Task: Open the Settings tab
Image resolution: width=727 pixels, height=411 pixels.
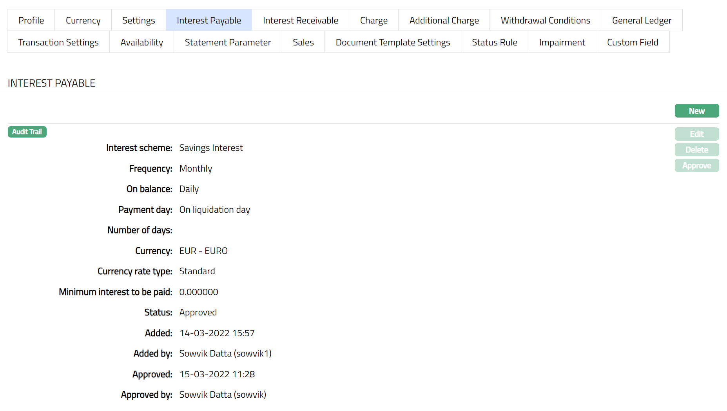Action: [139, 20]
